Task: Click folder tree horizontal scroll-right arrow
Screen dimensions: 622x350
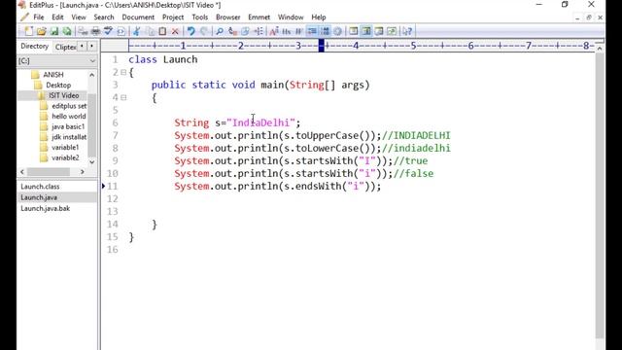Action: point(82,172)
